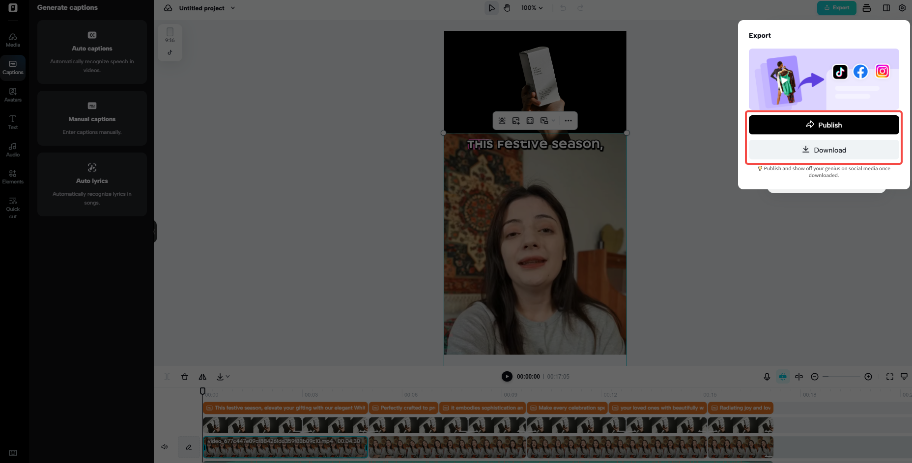The image size is (912, 463).
Task: Open the Media panel
Action: [x=13, y=39]
